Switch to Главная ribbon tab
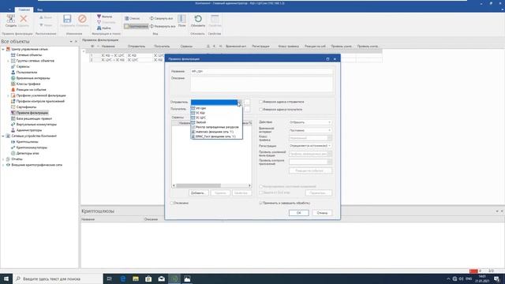505x284 pixels. 24,9
